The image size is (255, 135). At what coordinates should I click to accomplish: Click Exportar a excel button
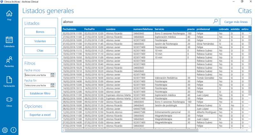pos(40,115)
